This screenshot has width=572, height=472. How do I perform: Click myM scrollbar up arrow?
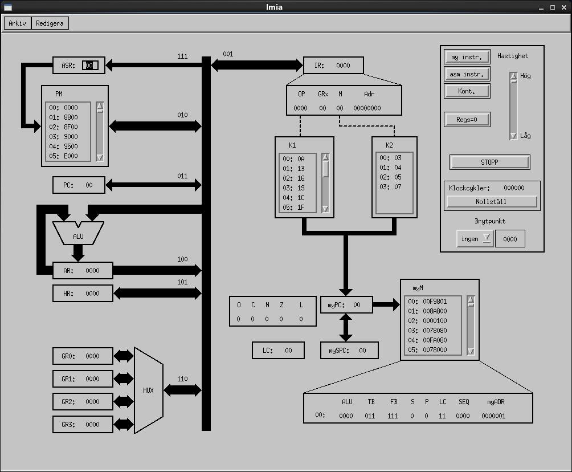[471, 299]
